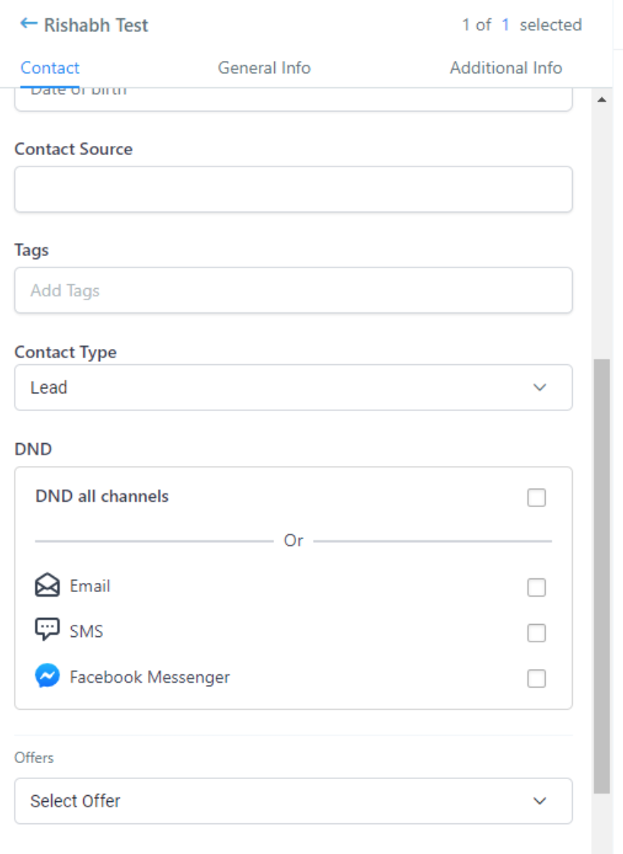Enable DND all channels checkbox
The height and width of the screenshot is (854, 623).
tap(537, 498)
